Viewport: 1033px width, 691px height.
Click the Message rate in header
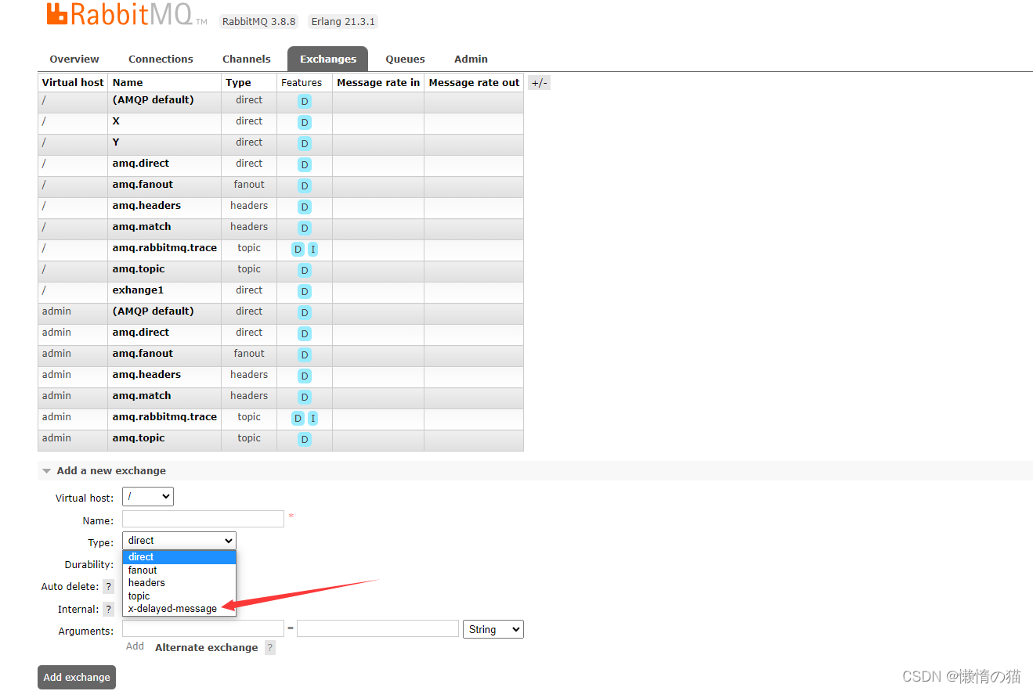378,82
